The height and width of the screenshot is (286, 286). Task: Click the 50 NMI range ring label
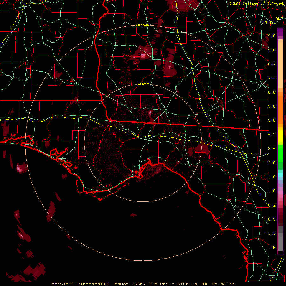click(x=143, y=84)
